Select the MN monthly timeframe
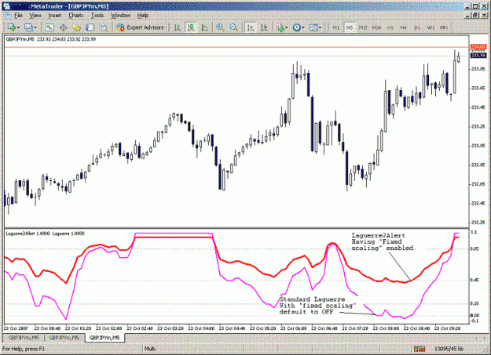This screenshot has height=355, width=491. 444,27
